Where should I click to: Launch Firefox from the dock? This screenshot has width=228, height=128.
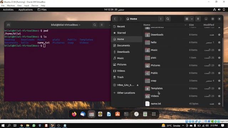coord(74,114)
